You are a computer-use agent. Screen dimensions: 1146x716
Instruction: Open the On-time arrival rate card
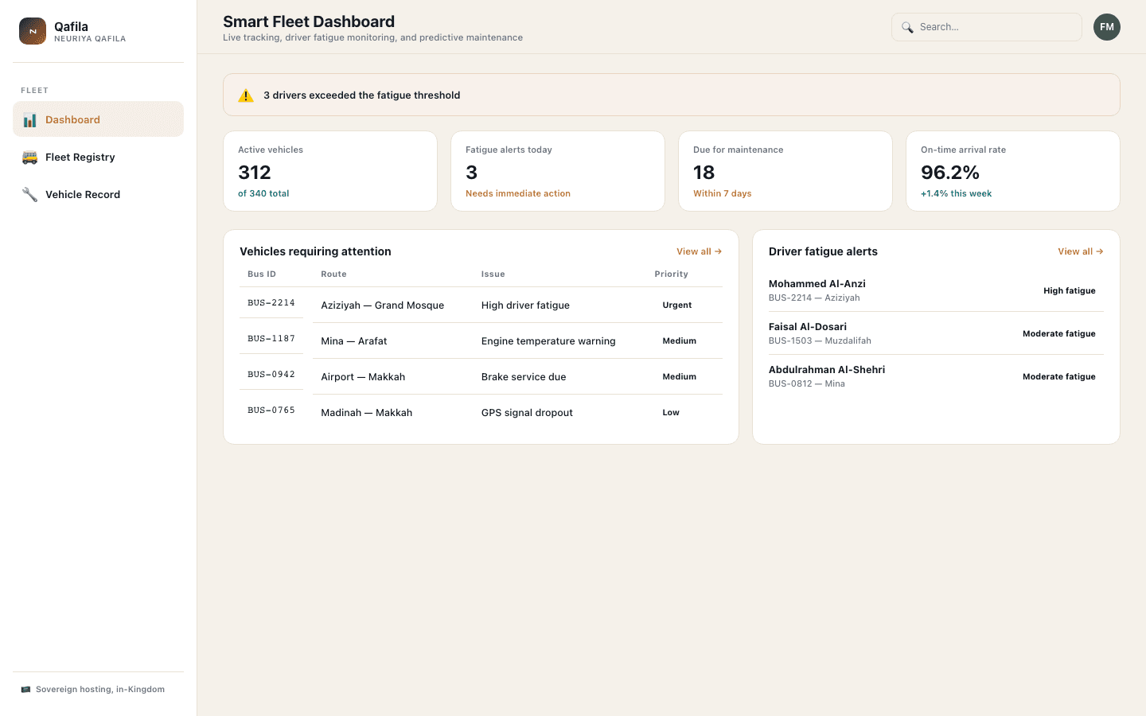click(1013, 171)
